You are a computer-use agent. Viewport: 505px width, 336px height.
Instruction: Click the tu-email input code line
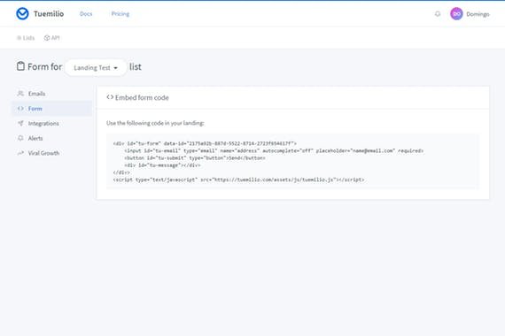[x=274, y=151]
